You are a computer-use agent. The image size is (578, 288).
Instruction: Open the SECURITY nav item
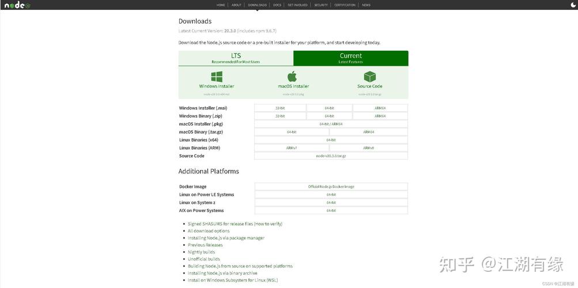point(321,5)
